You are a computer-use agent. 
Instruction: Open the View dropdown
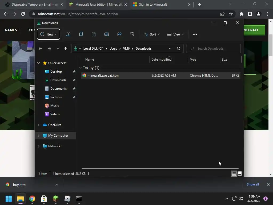click(175, 34)
